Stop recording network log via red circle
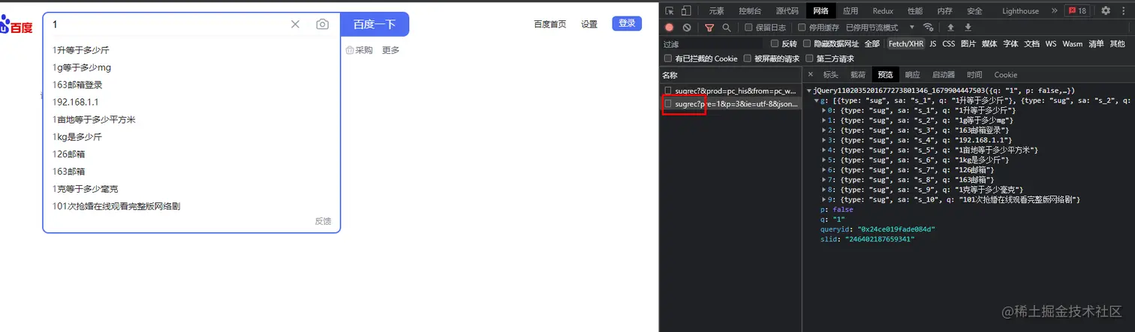This screenshot has width=1135, height=332. click(669, 28)
